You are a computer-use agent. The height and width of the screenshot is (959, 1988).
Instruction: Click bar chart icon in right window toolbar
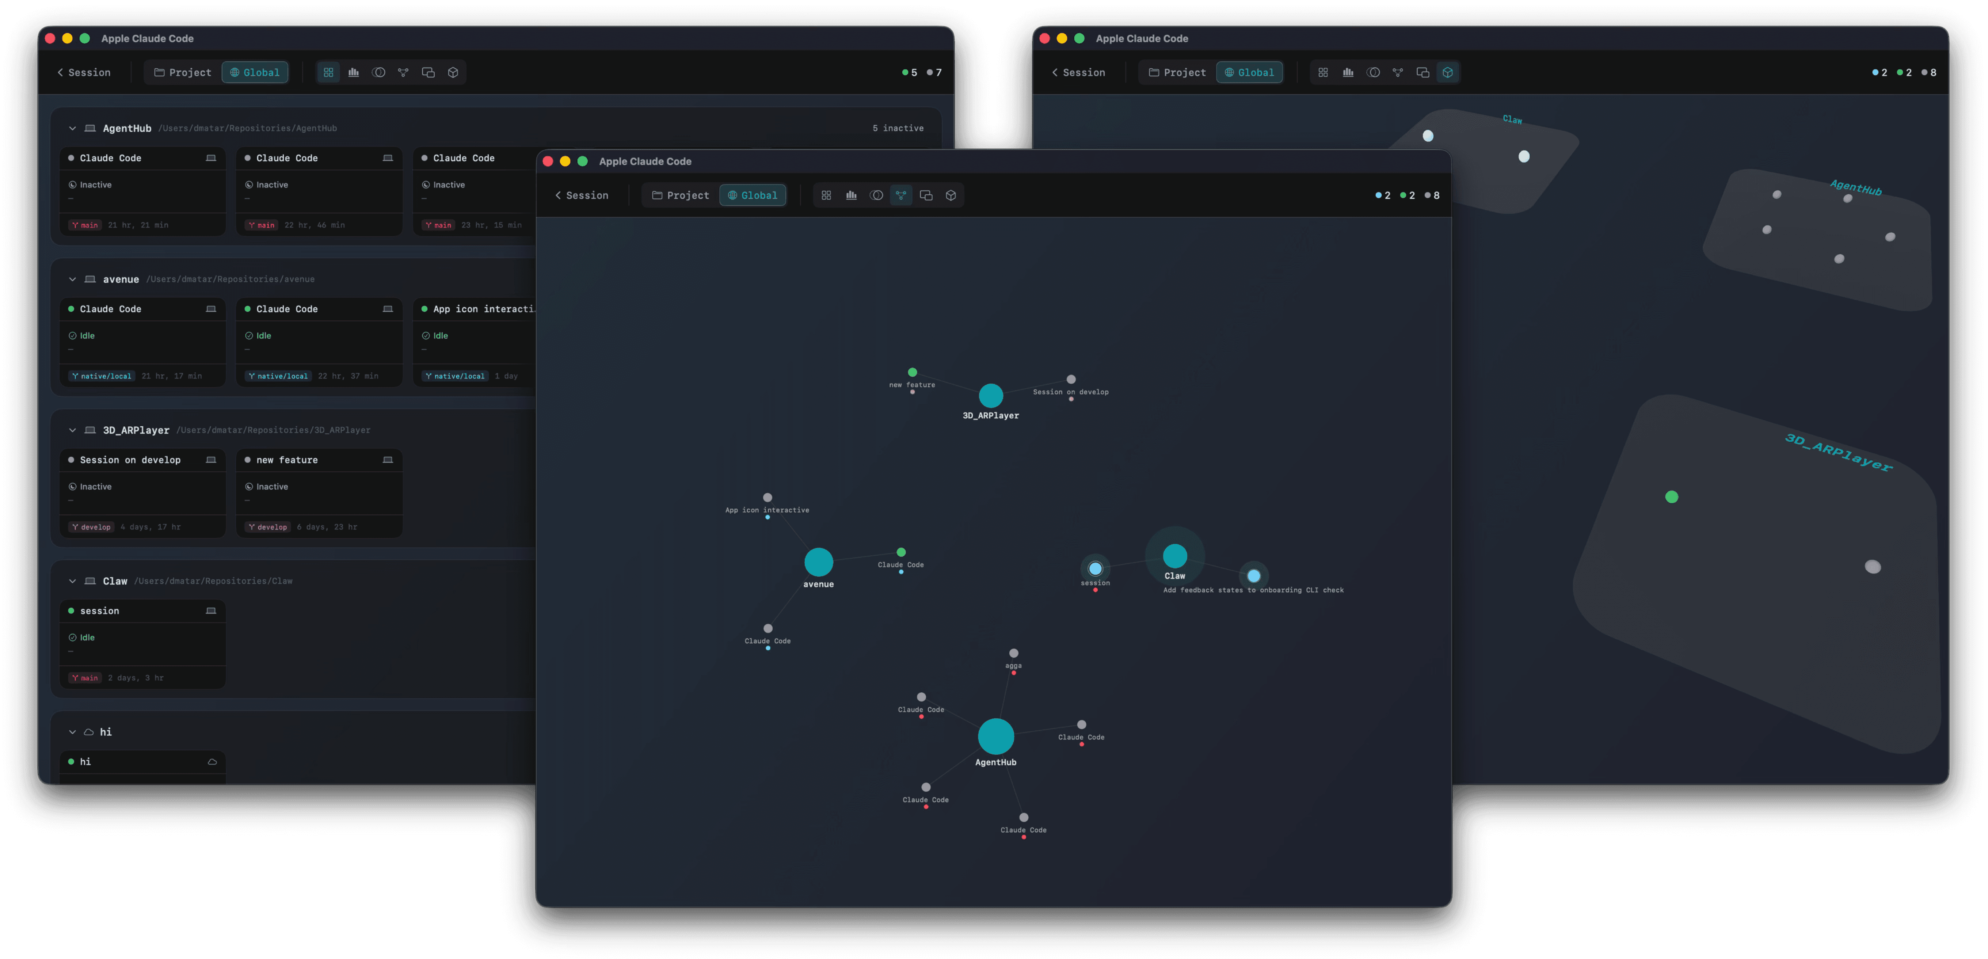pos(1348,73)
